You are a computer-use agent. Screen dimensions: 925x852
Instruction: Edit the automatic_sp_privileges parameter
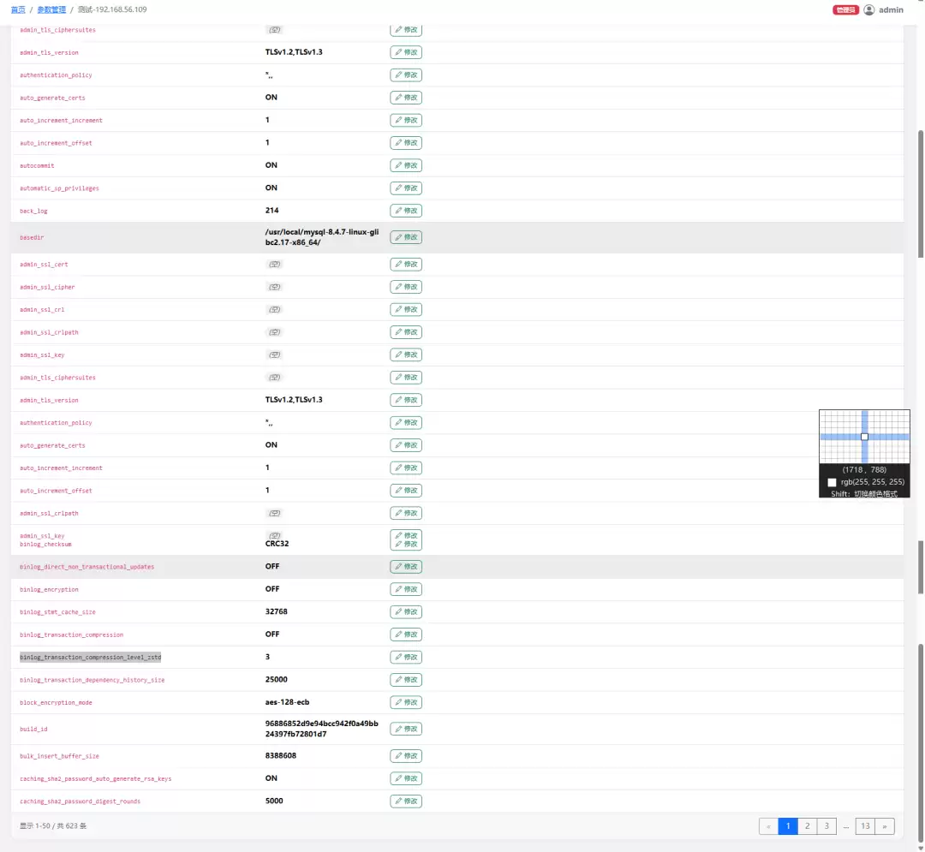(406, 188)
